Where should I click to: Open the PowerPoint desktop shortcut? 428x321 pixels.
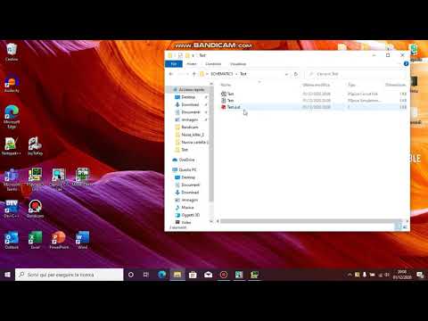coord(59,240)
